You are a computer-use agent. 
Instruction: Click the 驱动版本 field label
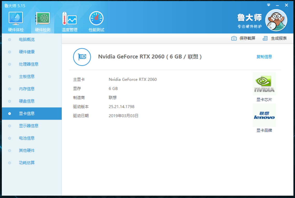81,107
